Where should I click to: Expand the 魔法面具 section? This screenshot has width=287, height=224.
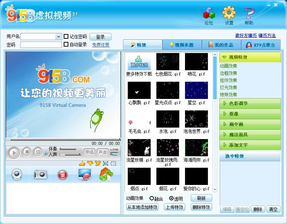(250, 135)
